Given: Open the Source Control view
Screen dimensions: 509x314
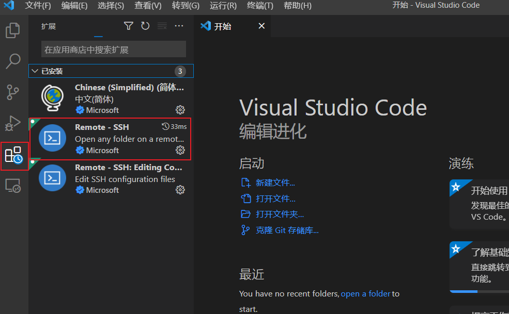Looking at the screenshot, I should (x=13, y=92).
